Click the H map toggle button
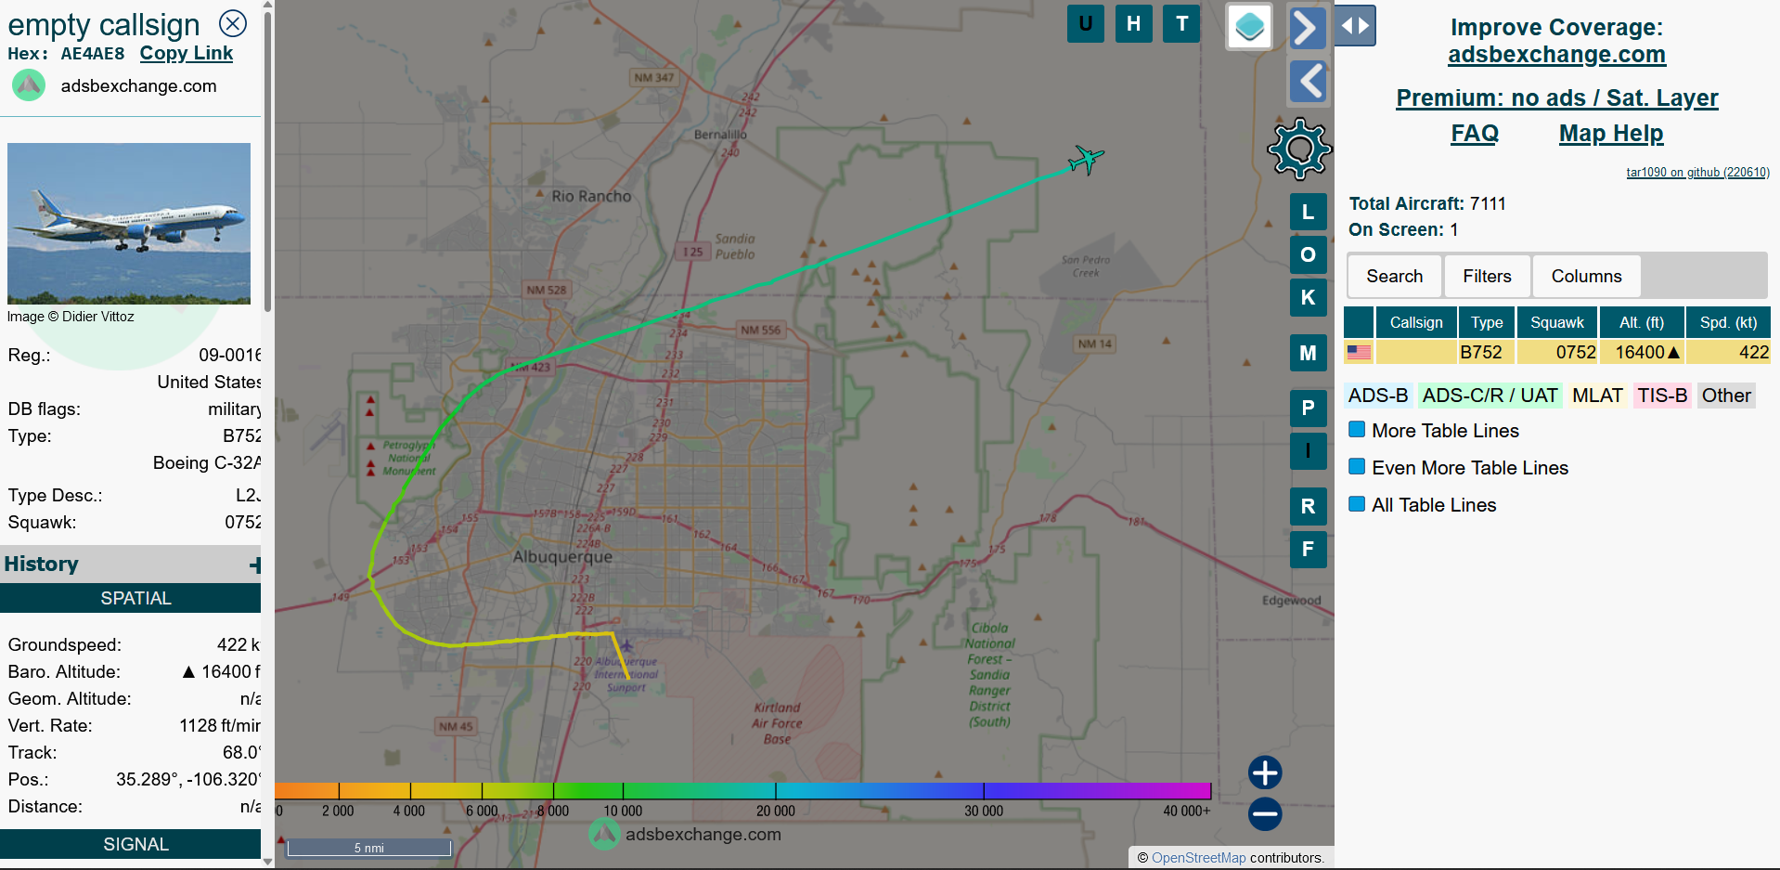The image size is (1780, 870). pyautogui.click(x=1133, y=23)
